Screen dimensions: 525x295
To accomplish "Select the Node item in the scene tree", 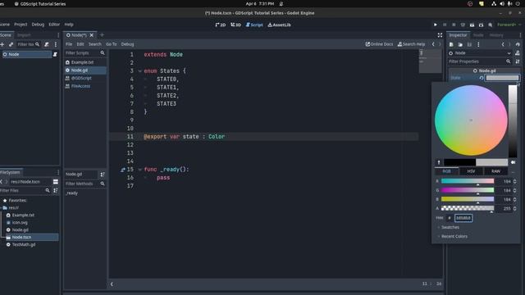I will tap(26, 54).
